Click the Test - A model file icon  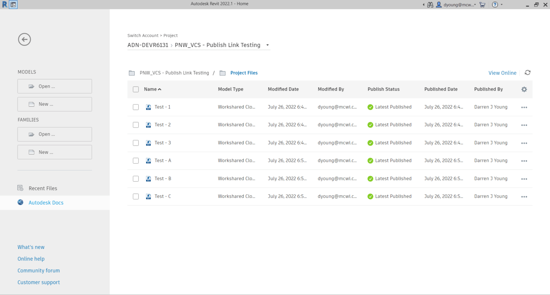[x=148, y=161]
